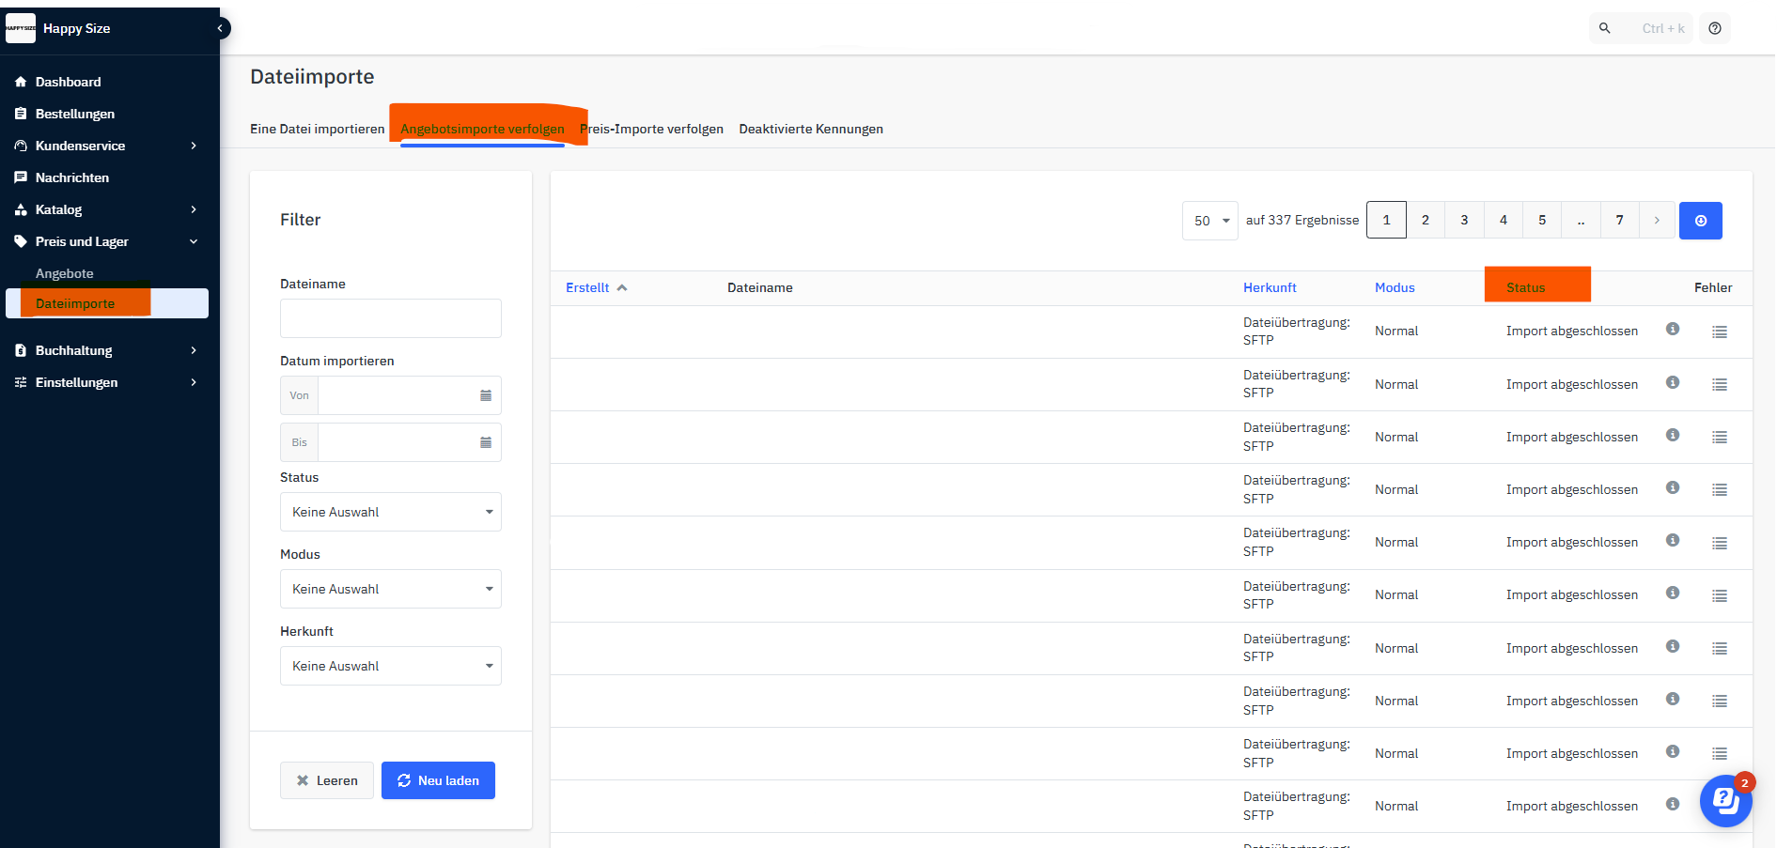1777x848 pixels.
Task: Open the Modus filter dropdown
Action: click(390, 589)
